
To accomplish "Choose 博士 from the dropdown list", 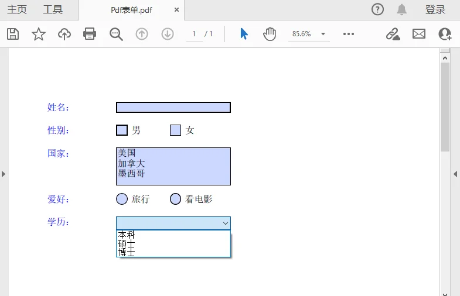I will tap(173, 252).
